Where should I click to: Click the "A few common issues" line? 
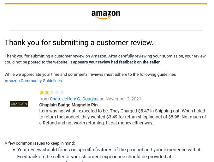pos(40,143)
